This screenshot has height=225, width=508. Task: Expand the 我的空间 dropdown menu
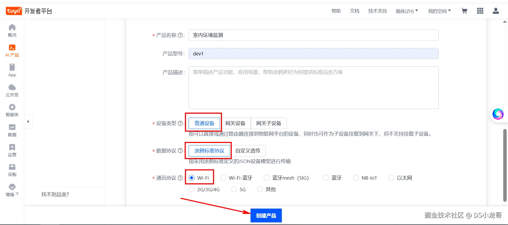point(439,11)
